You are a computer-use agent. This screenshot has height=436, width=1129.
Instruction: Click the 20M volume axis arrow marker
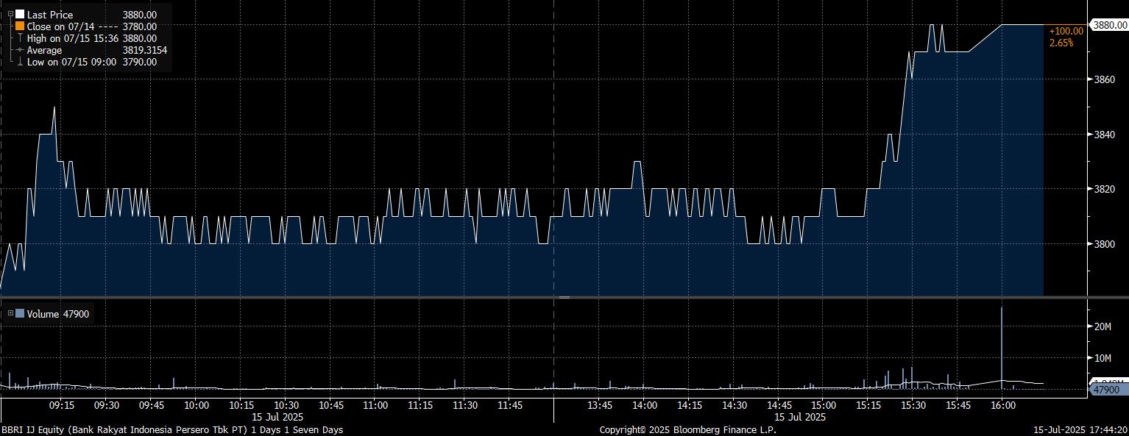click(1090, 326)
